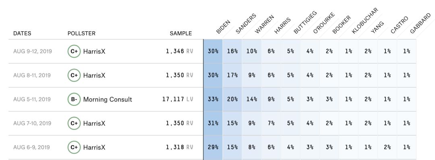This screenshot has width=435, height=160.
Task: Select the 17,117 LV sample size cell
Action: coord(178,99)
